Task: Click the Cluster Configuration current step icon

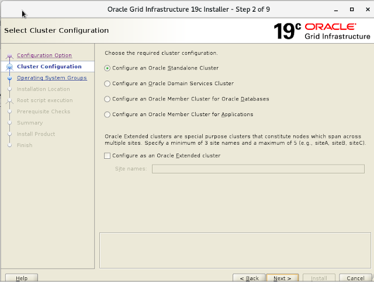Action: 9,67
